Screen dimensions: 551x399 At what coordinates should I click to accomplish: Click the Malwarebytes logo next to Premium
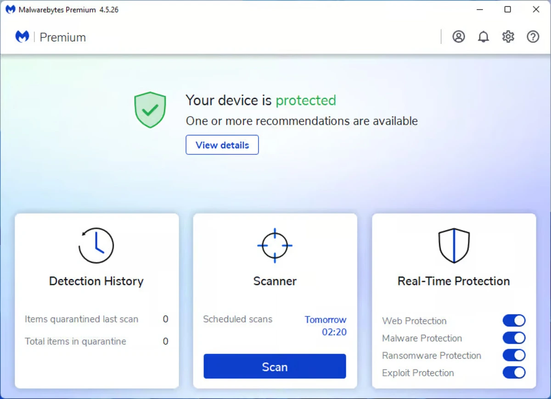[x=22, y=37]
